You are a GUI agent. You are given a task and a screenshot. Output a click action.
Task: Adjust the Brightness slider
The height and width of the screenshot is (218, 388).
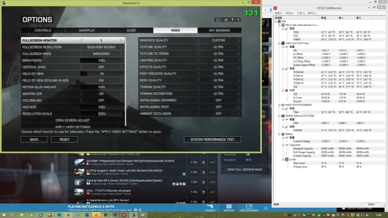click(102, 60)
